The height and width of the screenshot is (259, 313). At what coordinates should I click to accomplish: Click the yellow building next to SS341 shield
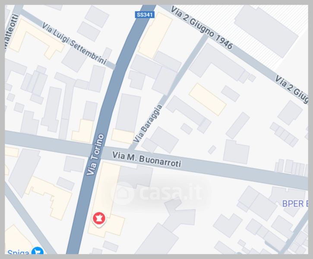(155, 35)
